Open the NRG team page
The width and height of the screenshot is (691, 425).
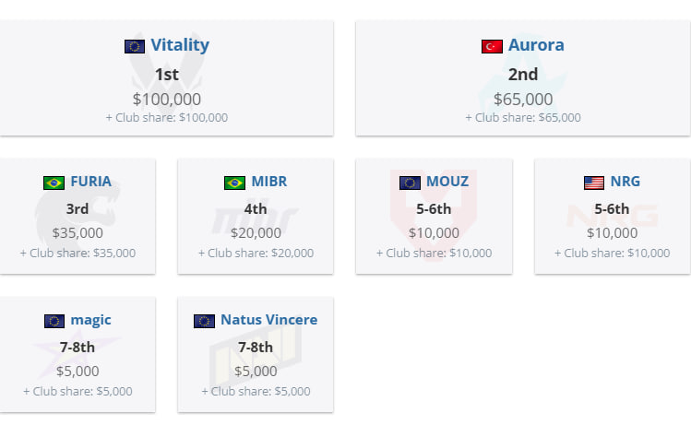[625, 182]
